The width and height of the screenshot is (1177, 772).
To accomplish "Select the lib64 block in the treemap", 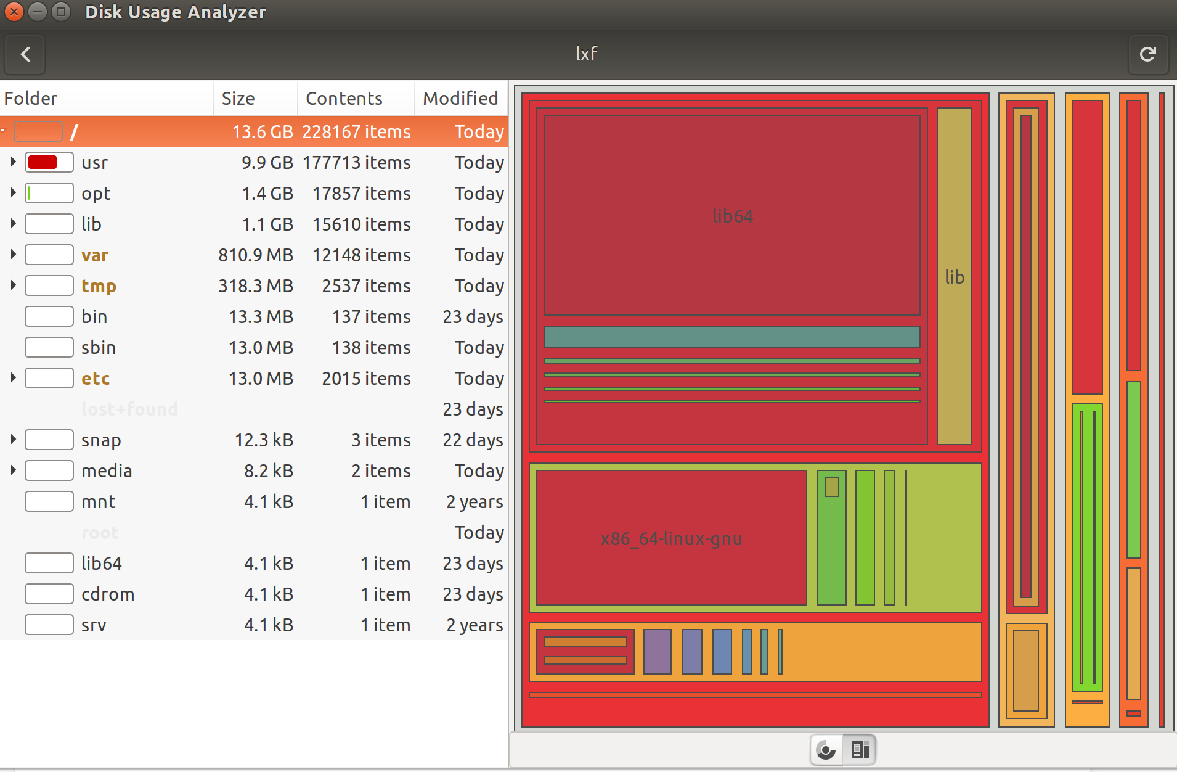I will 732,216.
